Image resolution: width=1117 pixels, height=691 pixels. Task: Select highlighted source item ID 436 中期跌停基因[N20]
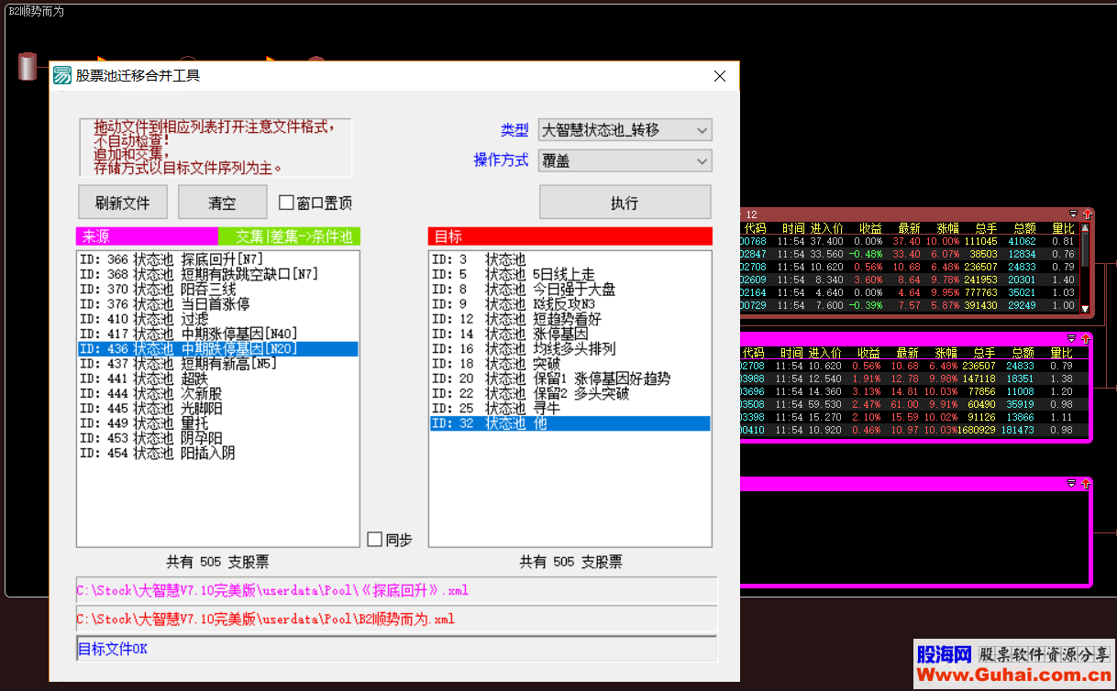pos(218,349)
